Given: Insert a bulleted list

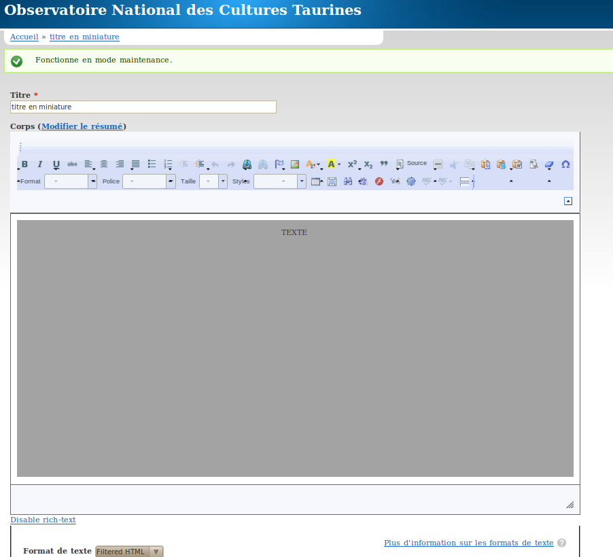Looking at the screenshot, I should click(x=152, y=164).
